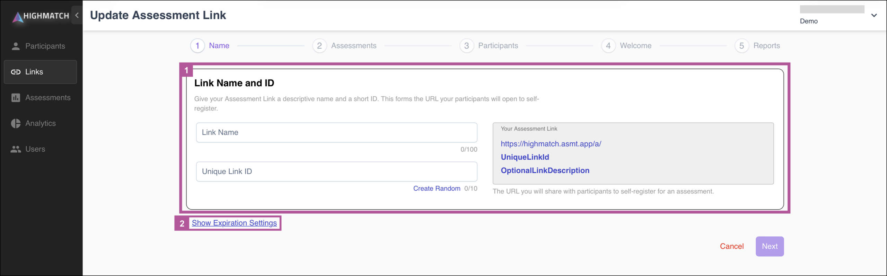Click the Your Assessment Link label
Screen dimensions: 887x276
pyautogui.click(x=529, y=129)
